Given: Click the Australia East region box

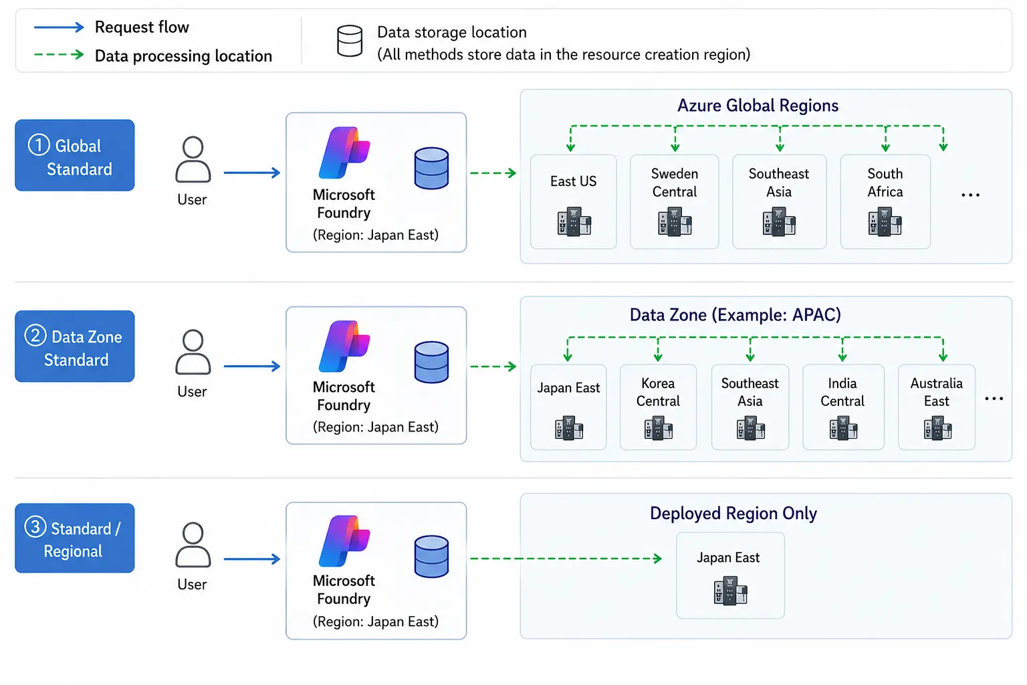Looking at the screenshot, I should click(937, 407).
